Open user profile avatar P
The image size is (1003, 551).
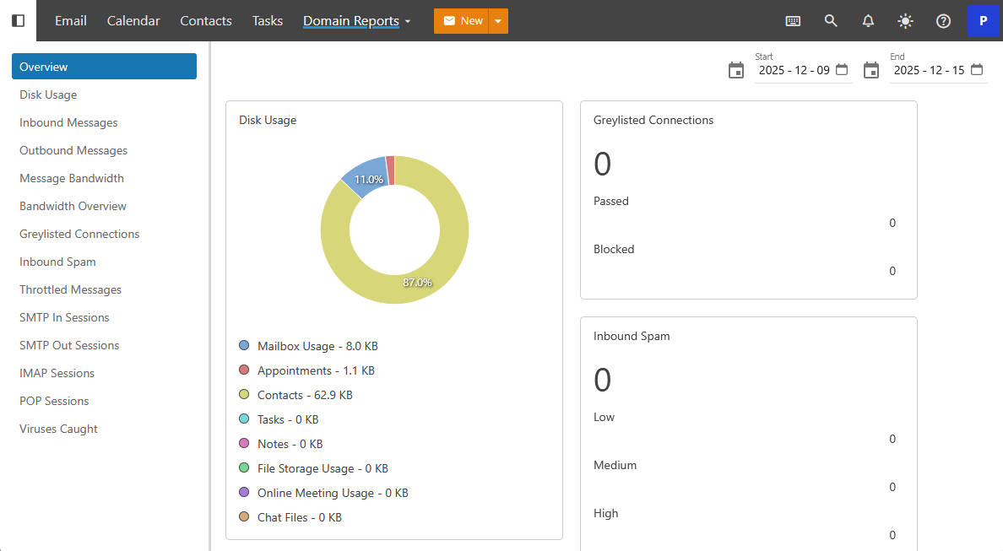983,21
